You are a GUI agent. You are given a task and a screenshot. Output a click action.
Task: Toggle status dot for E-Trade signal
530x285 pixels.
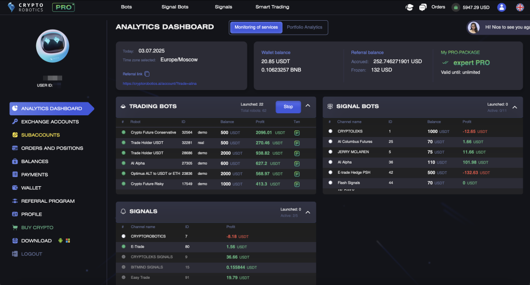click(x=123, y=247)
